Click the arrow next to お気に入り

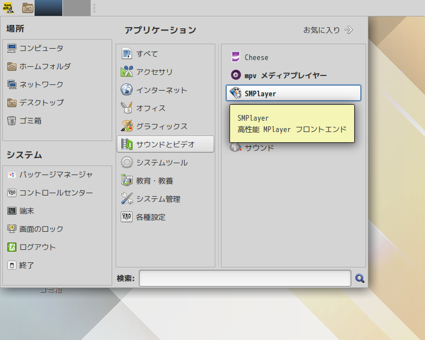(x=349, y=30)
